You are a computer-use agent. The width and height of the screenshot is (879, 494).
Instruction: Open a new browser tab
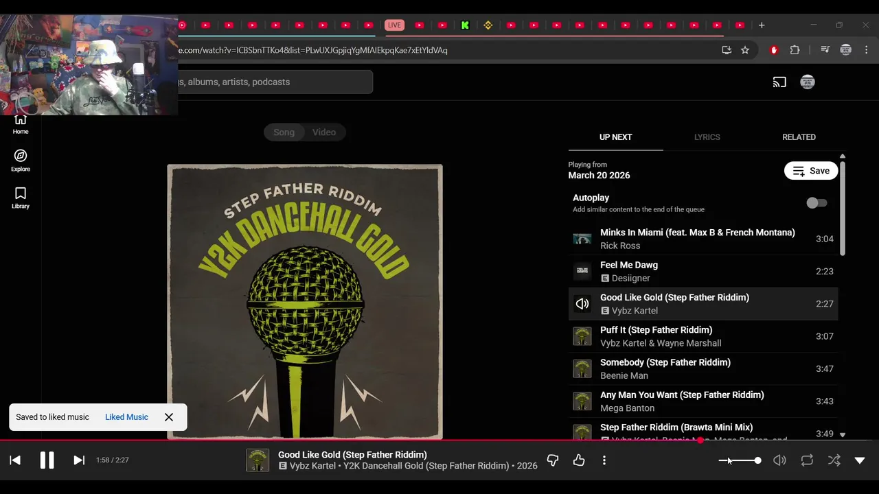(762, 25)
